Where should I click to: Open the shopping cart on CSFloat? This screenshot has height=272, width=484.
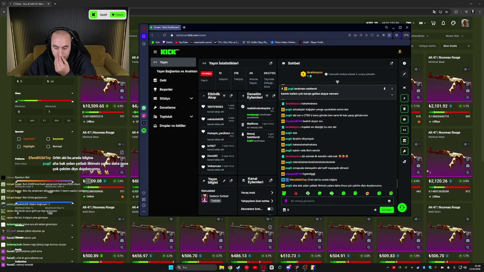click(x=433, y=23)
